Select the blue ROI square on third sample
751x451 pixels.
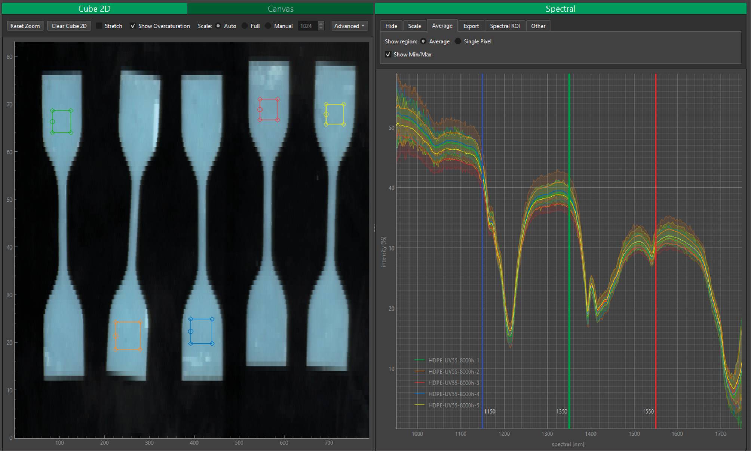click(x=201, y=331)
